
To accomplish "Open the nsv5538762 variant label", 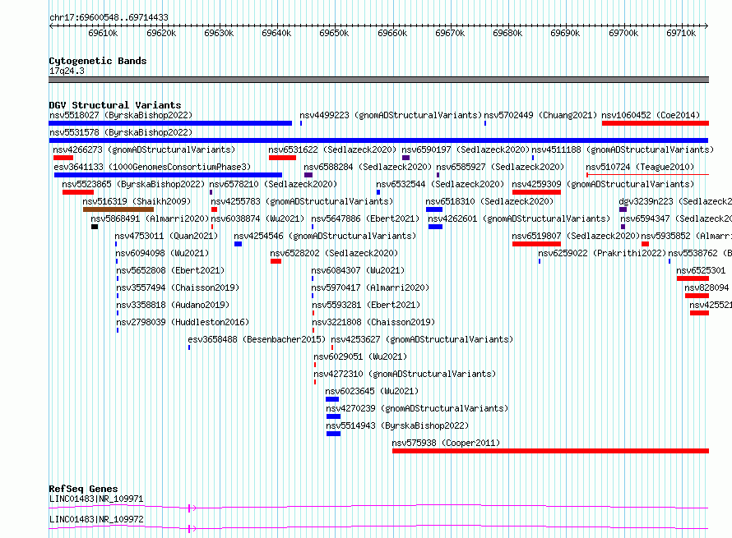I will [700, 253].
